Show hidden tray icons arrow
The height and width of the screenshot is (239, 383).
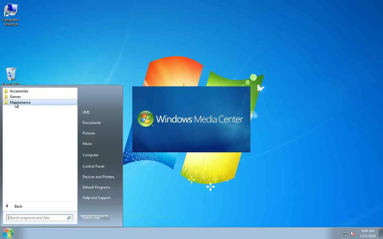(338, 233)
